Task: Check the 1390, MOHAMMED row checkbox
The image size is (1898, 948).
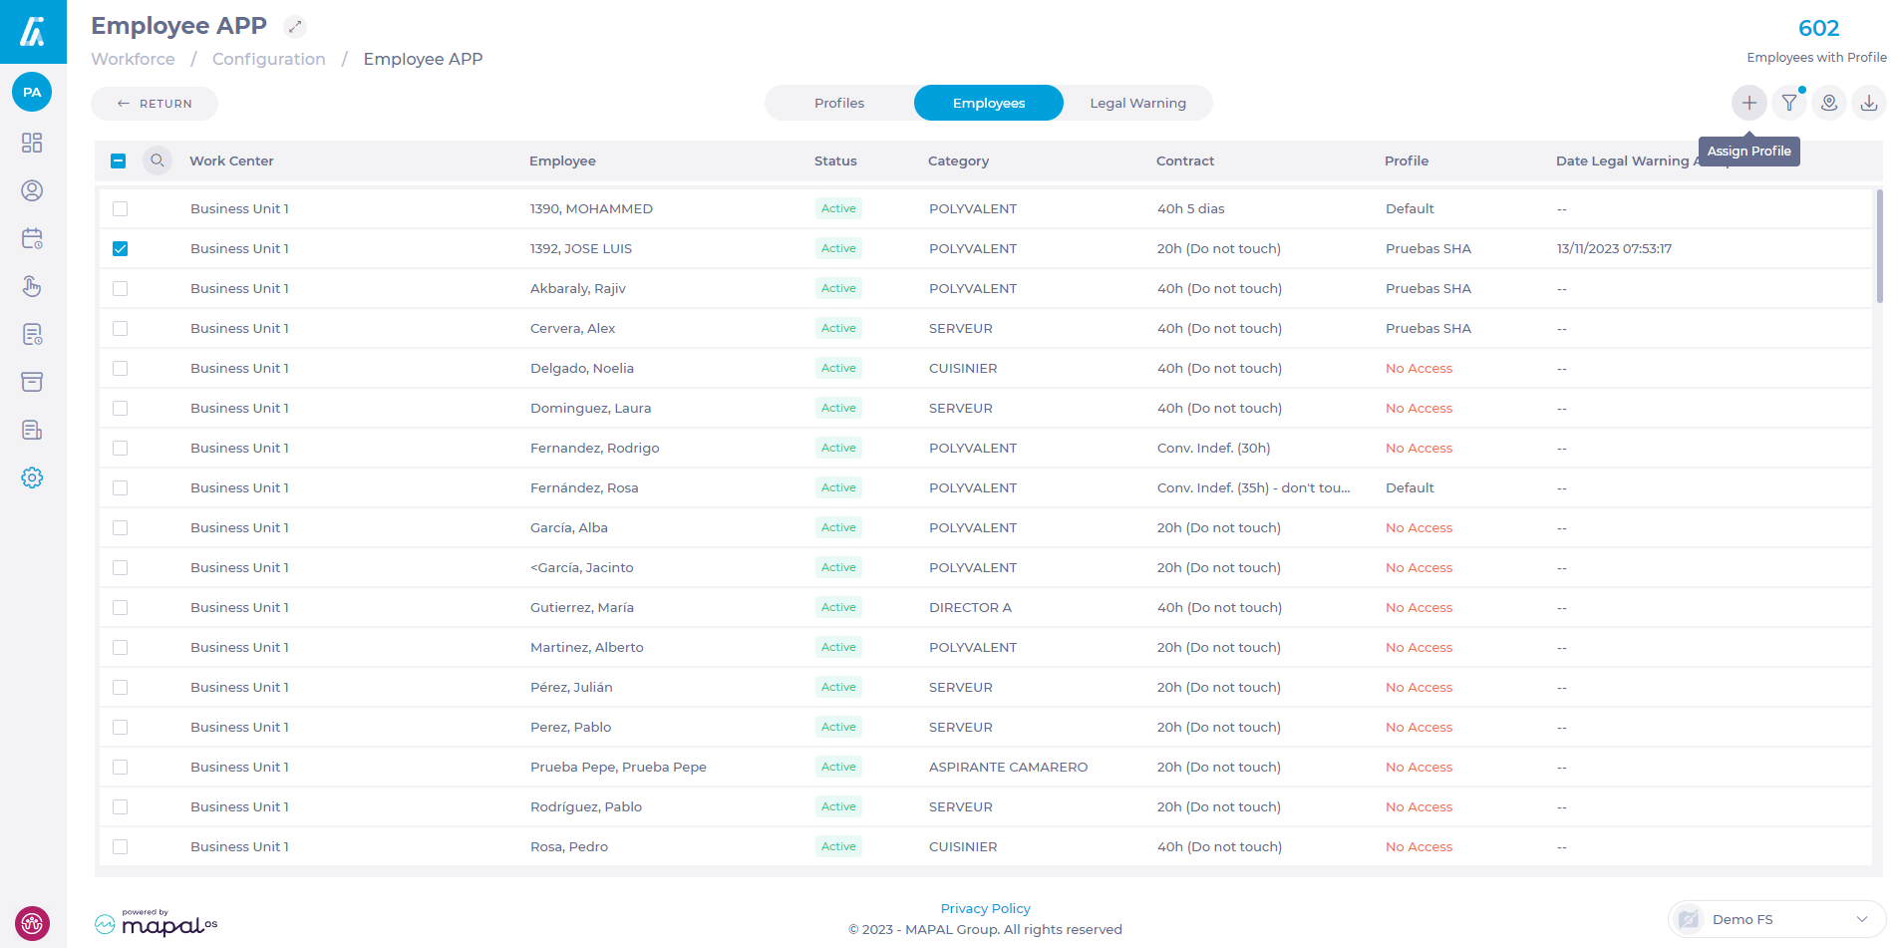Action: 121,208
